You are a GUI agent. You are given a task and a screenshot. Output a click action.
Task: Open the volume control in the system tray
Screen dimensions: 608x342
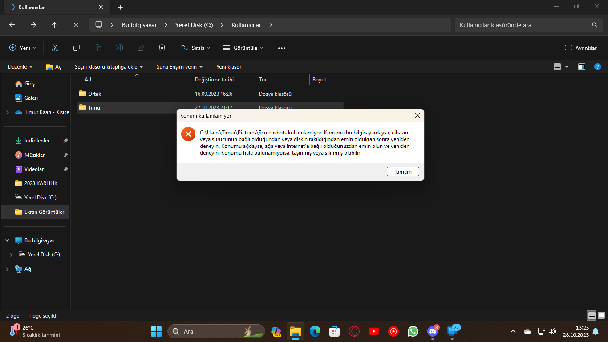(x=552, y=331)
